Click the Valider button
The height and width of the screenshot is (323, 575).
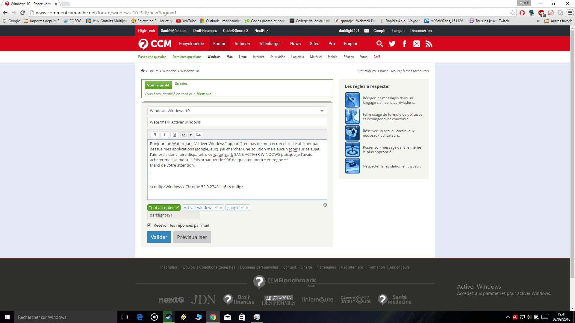point(159,237)
